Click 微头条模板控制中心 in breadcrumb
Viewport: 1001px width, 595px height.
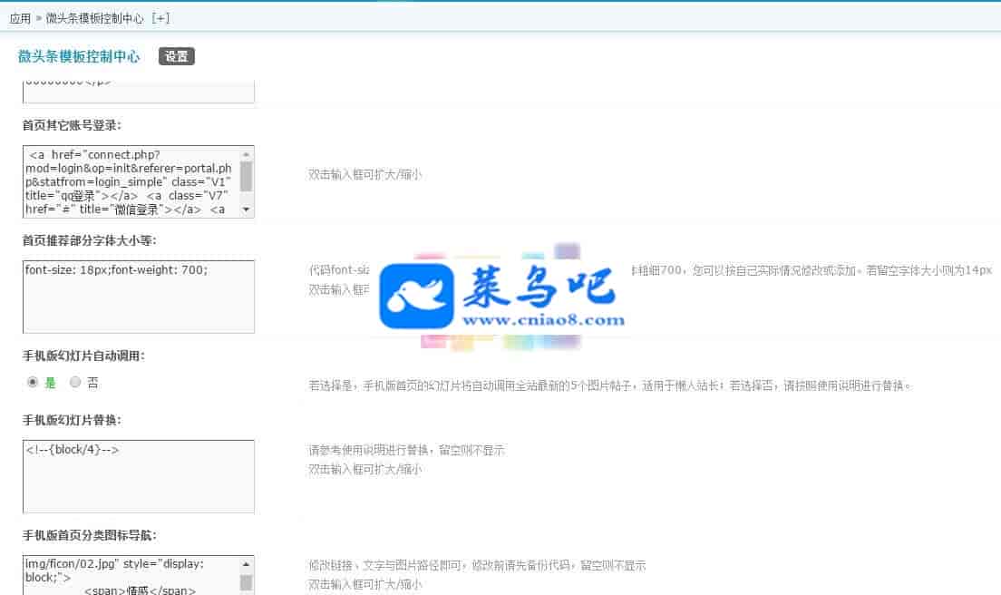[x=95, y=18]
